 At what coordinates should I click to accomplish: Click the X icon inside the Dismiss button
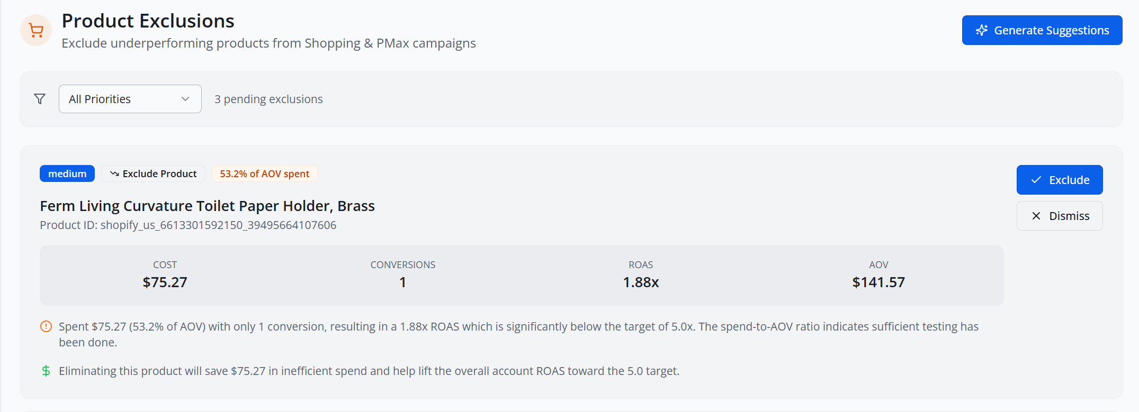click(x=1036, y=216)
